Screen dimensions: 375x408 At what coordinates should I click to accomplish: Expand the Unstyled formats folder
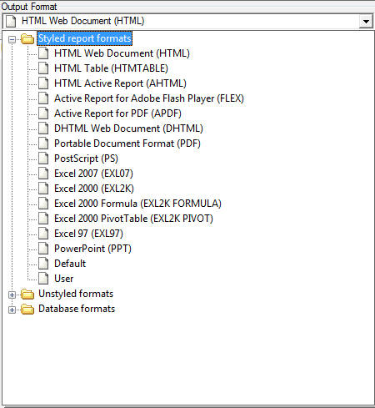[12, 295]
